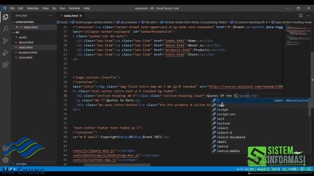Click the VS Code logo icon

pyautogui.click(x=4, y=8)
